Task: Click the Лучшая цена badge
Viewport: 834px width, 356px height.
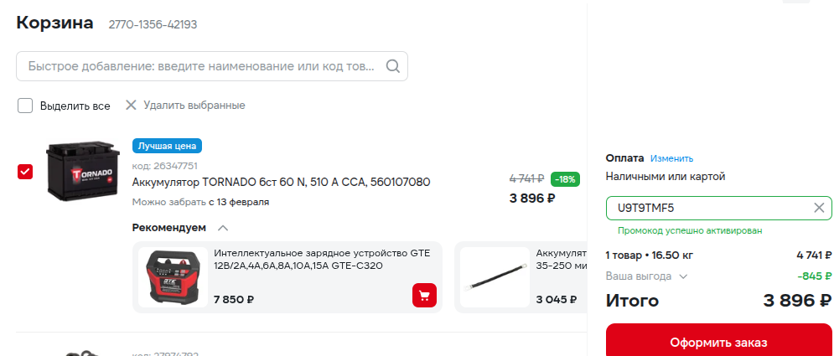Action: [167, 146]
